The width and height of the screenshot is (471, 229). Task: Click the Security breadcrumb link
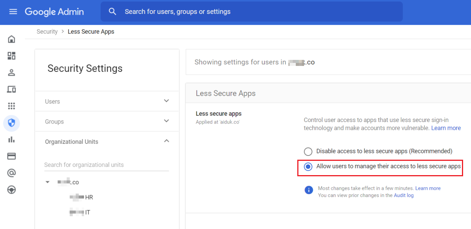pyautogui.click(x=47, y=32)
